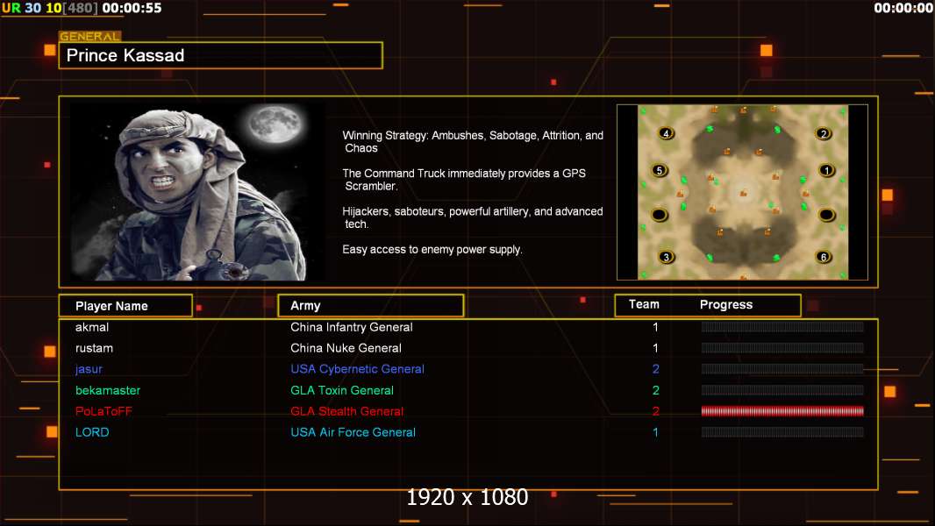Image resolution: width=935 pixels, height=526 pixels.
Task: Click the 00:00:00 timer at top right
Action: click(x=903, y=9)
